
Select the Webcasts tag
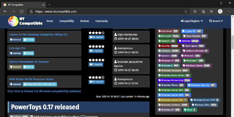pos(191,56)
